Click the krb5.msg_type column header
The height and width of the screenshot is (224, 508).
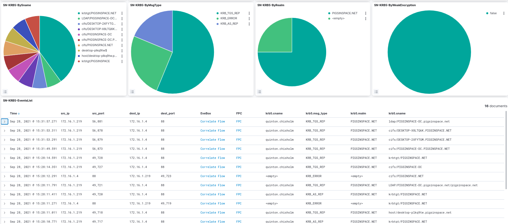317,114
